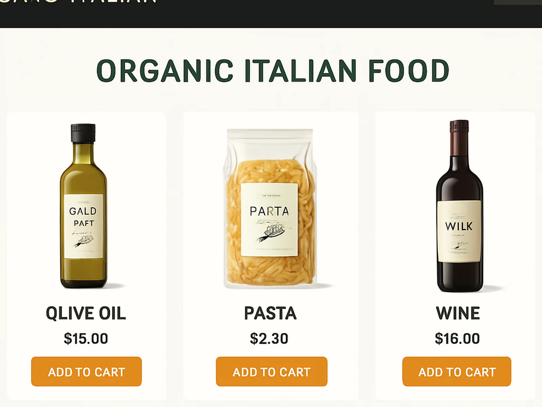Image resolution: width=542 pixels, height=407 pixels.
Task: Click the Organic Italian Food heading
Action: tap(273, 71)
